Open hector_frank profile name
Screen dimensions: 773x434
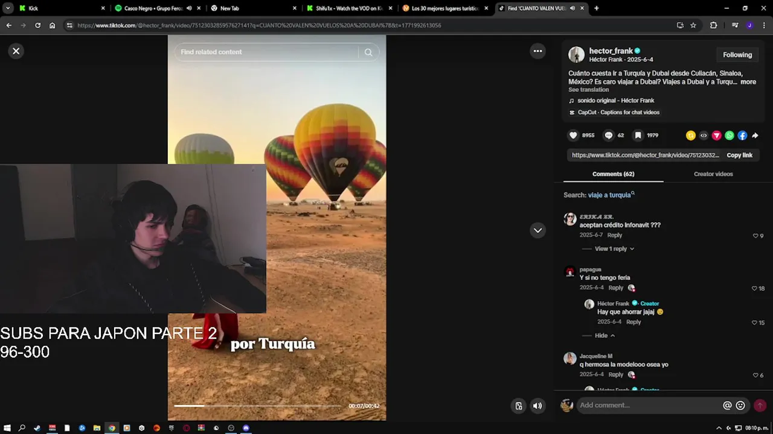(x=611, y=51)
